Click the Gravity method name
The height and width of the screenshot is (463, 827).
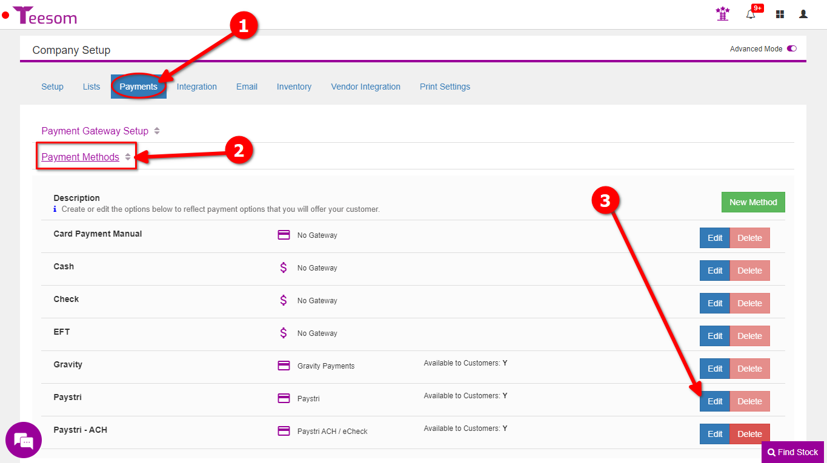coord(68,364)
